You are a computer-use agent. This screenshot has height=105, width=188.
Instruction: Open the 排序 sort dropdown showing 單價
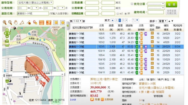163,21
